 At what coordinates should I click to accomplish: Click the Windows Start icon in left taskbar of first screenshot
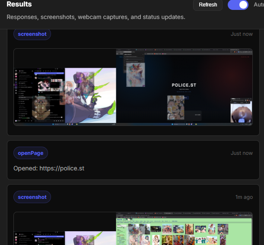[x=53, y=124]
